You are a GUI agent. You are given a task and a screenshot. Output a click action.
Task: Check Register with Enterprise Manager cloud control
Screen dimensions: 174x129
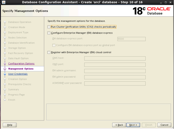49,52
